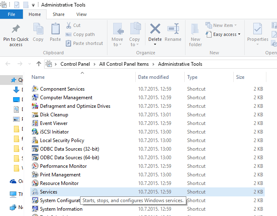Click the Performance Monitor gauge icon

(35, 166)
